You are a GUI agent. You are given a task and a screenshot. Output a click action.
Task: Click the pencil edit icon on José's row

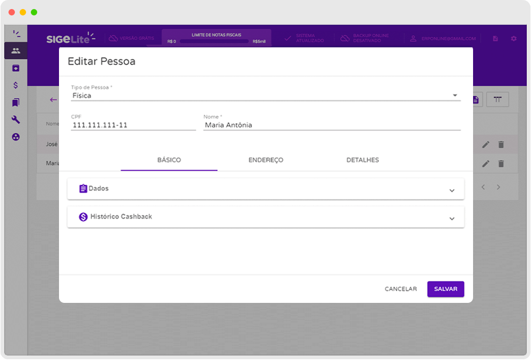[485, 145]
